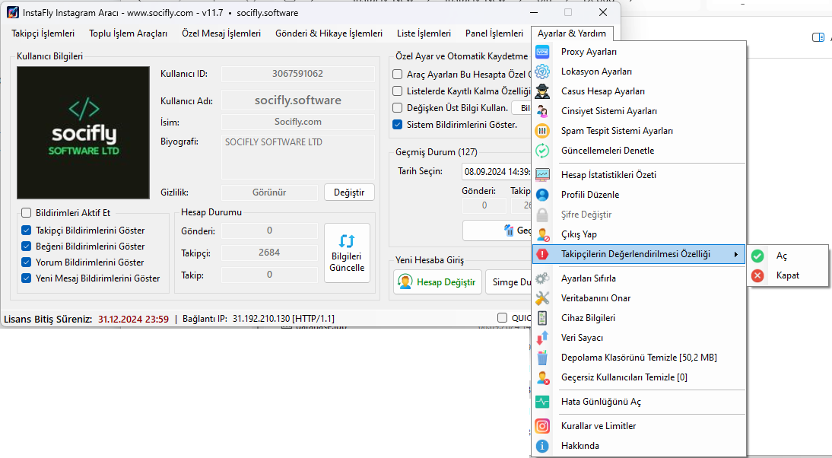The width and height of the screenshot is (832, 458).
Task: Click the Lokasyon Ayarları gear icon
Action: [x=542, y=72]
